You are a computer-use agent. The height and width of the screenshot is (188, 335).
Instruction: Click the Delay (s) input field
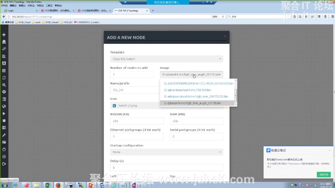(x=167, y=168)
